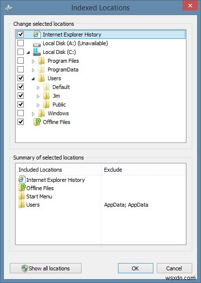This screenshot has width=201, height=283.
Task: Uncheck Internet Explorer History checkbox
Action: 21,35
